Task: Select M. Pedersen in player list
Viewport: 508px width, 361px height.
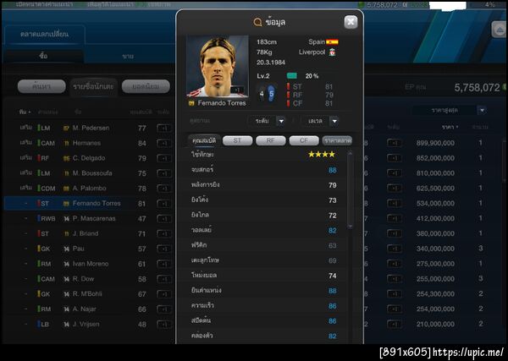Action: [x=91, y=129]
